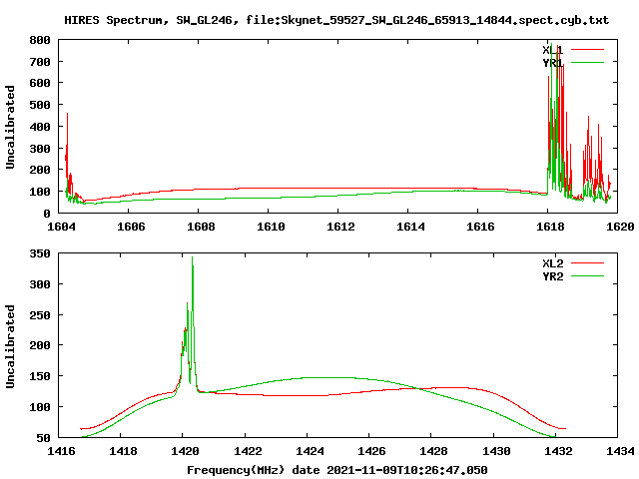The width and height of the screenshot is (639, 479).
Task: Click the 50 y-axis tick label
Action: pos(44,438)
